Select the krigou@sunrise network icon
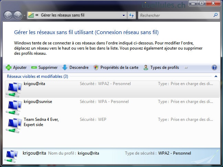The width and height of the screenshot is (223, 167). (14, 107)
